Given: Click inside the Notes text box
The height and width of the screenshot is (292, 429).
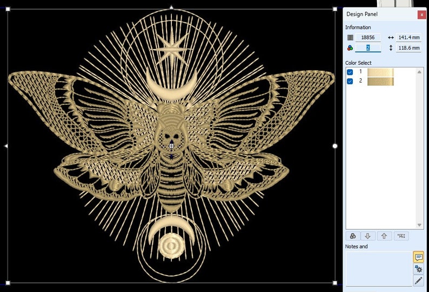Looking at the screenshot, I should click(379, 269).
